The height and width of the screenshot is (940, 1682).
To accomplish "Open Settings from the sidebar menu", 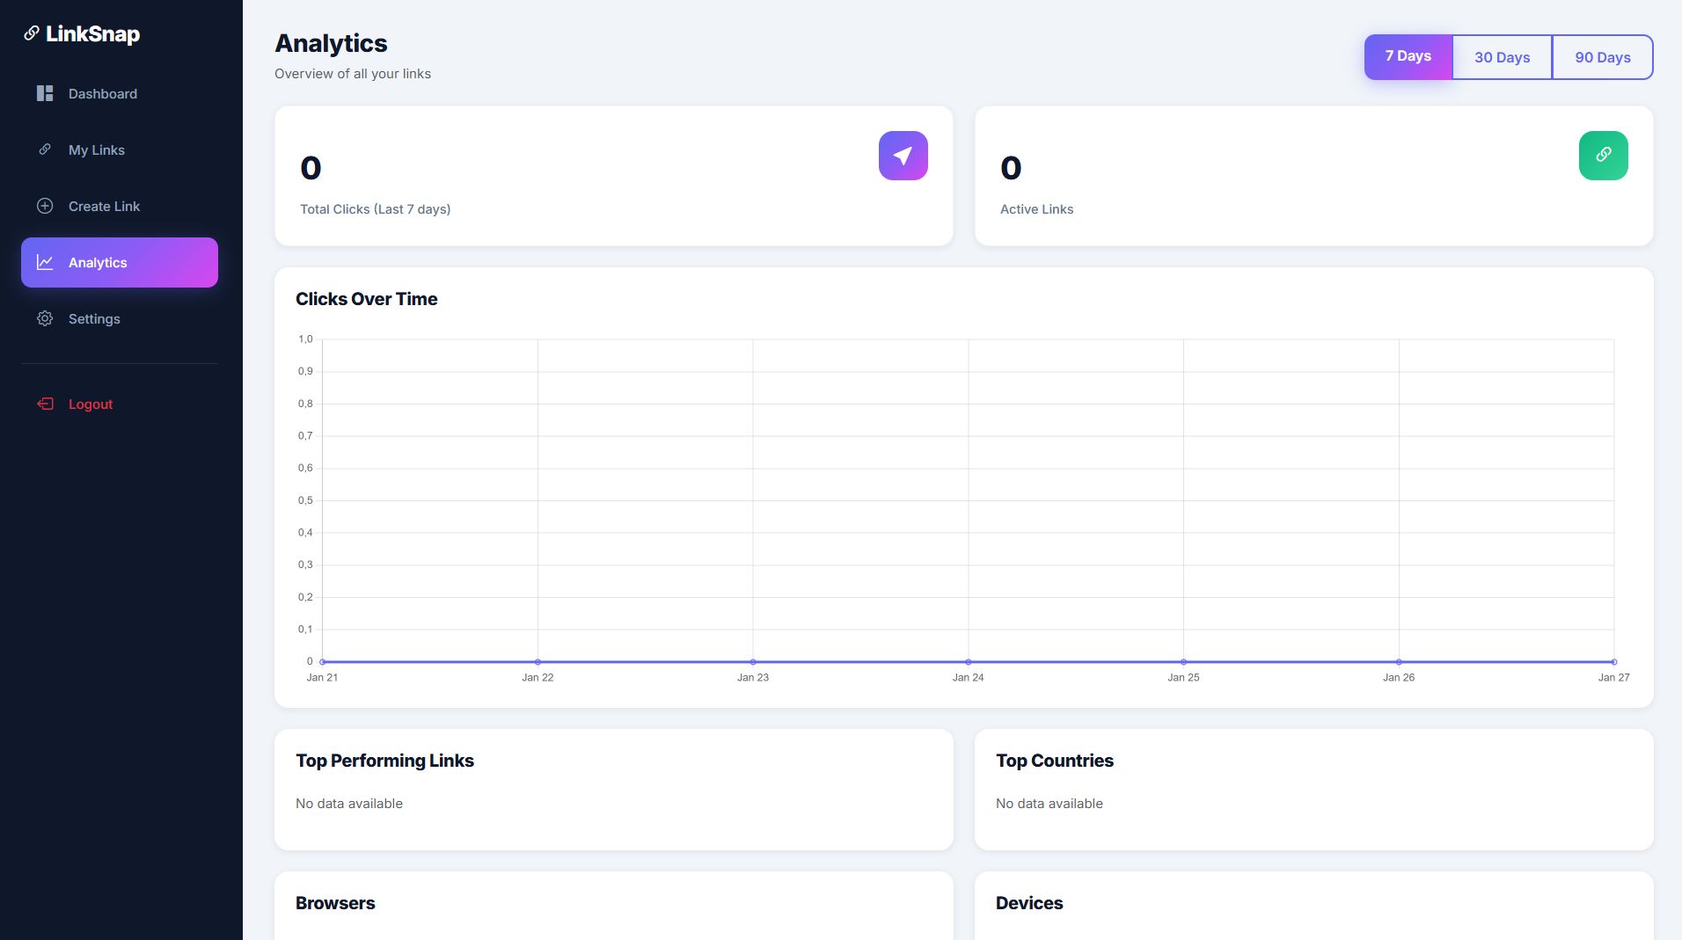I will (x=94, y=319).
